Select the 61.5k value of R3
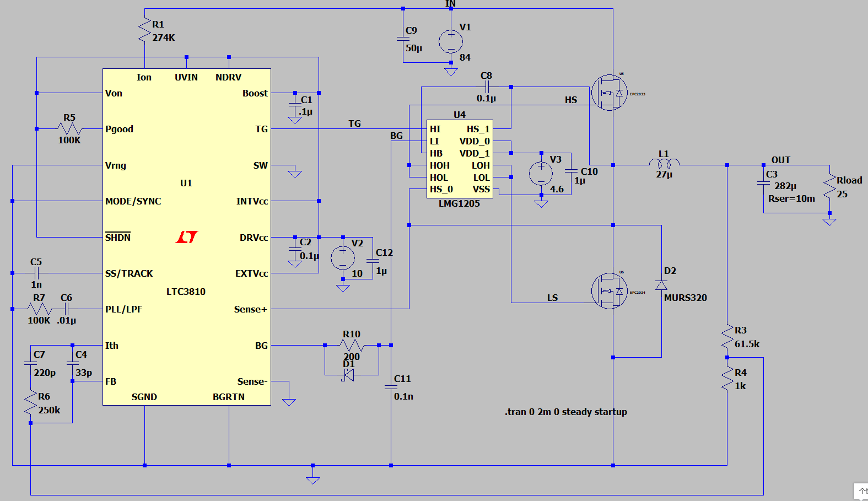Viewport: 868px width, 501px height. click(747, 344)
